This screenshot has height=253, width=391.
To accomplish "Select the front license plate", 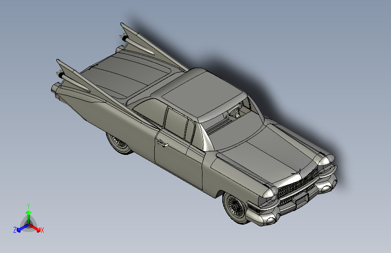I will point(302,199).
